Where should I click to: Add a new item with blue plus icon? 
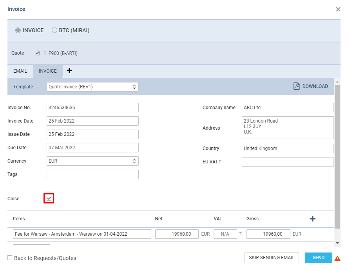click(312, 219)
